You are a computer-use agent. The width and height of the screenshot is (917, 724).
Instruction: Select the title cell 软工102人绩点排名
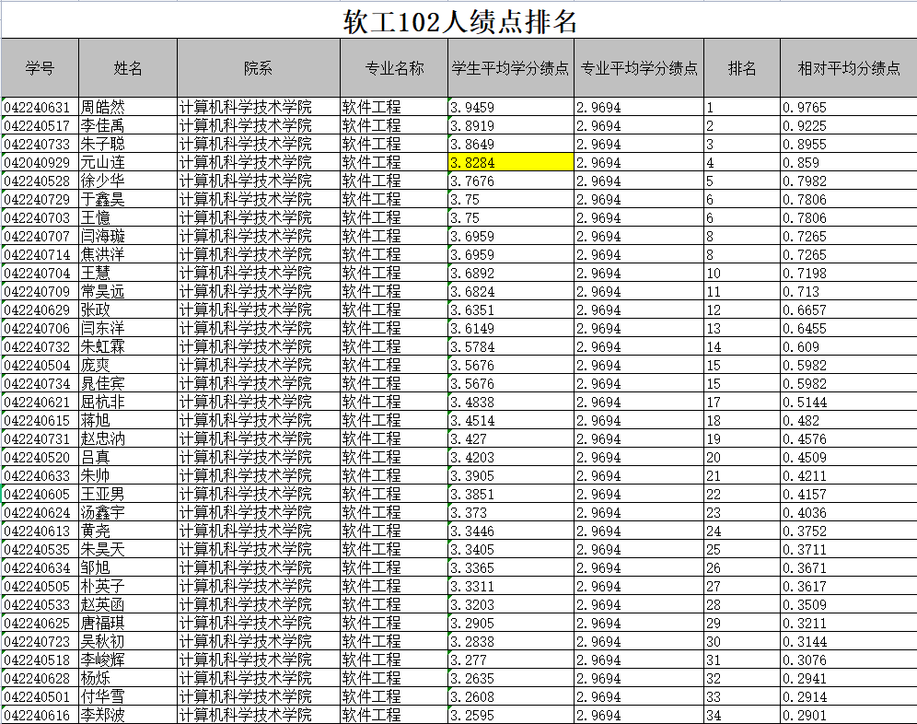click(459, 22)
